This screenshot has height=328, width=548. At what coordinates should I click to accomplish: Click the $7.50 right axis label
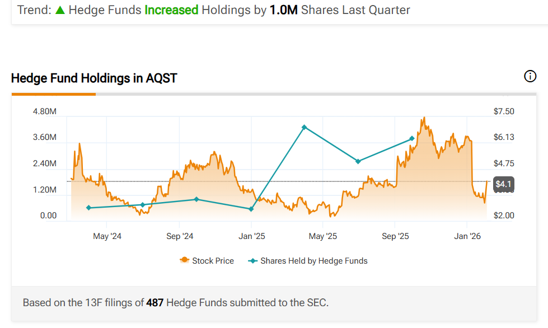(504, 111)
